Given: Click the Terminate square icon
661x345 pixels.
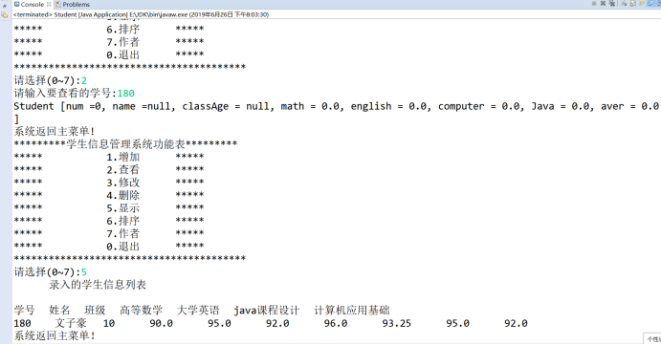Looking at the screenshot, I should point(594,4).
